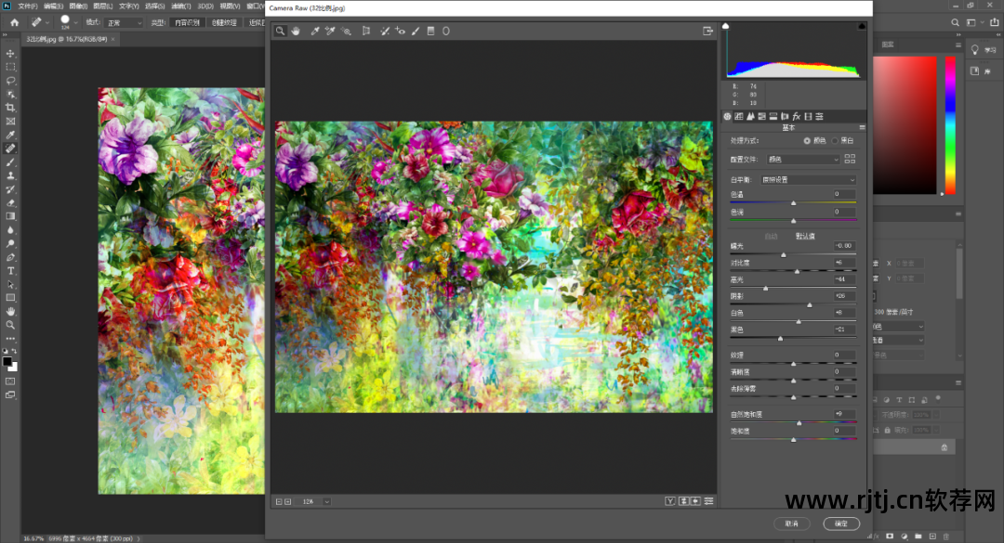Click the 确定 OK button
This screenshot has width=1004, height=543.
click(x=841, y=524)
